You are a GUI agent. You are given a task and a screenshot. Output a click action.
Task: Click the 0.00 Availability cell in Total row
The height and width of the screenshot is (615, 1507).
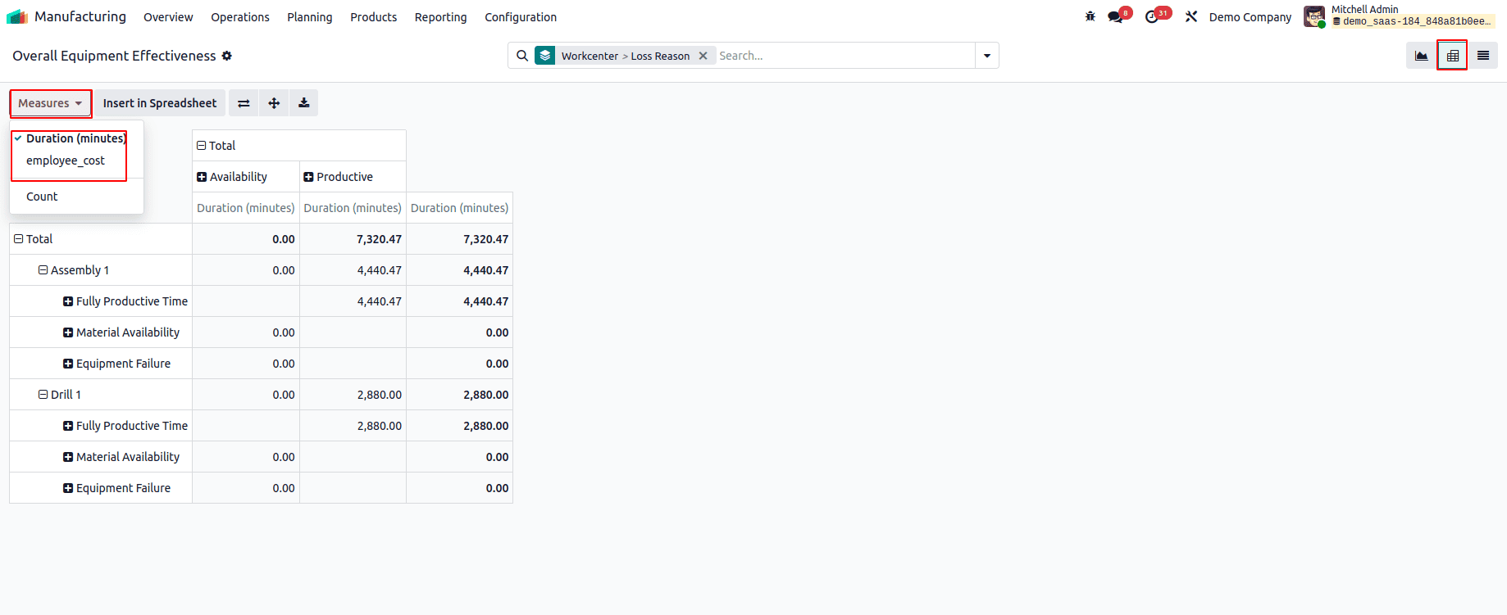tap(246, 239)
